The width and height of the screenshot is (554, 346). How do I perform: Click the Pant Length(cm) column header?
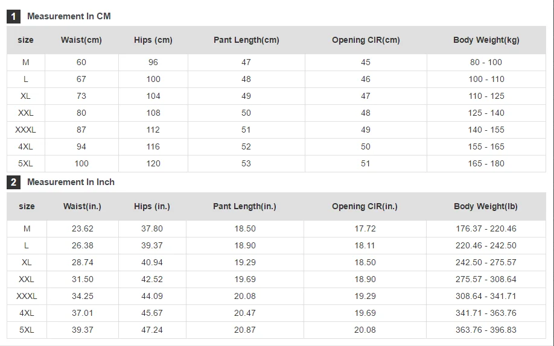(246, 40)
